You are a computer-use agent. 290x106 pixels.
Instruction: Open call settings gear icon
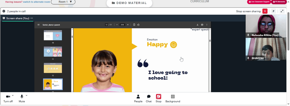pyautogui.click(x=4, y=11)
